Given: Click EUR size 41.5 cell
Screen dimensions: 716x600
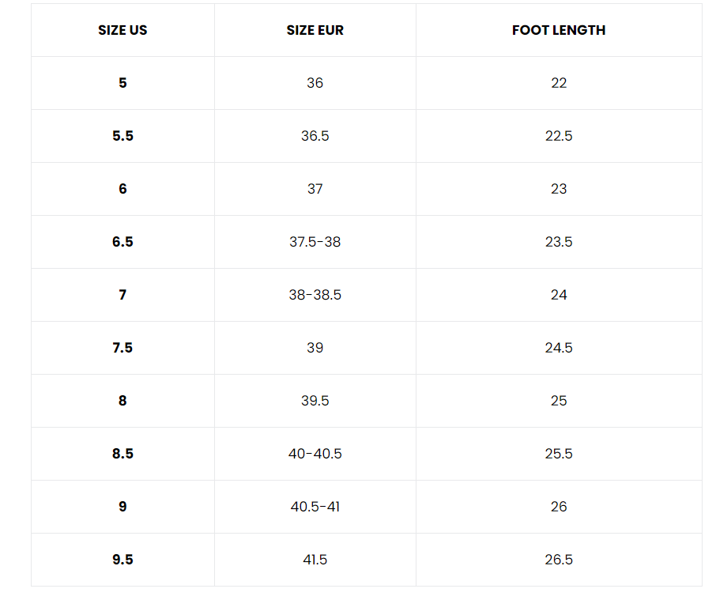Looking at the screenshot, I should tap(315, 560).
